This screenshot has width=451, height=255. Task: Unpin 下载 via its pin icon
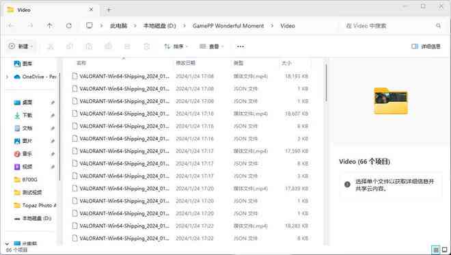tap(53, 116)
